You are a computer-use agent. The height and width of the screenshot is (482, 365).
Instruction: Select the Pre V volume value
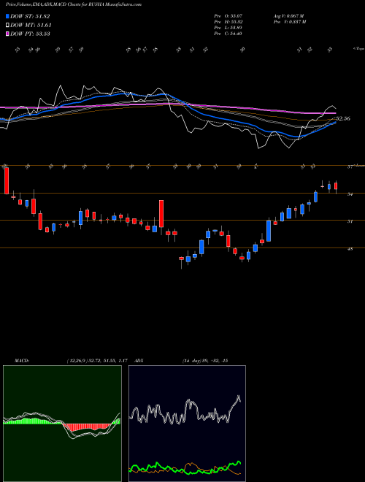click(289, 22)
